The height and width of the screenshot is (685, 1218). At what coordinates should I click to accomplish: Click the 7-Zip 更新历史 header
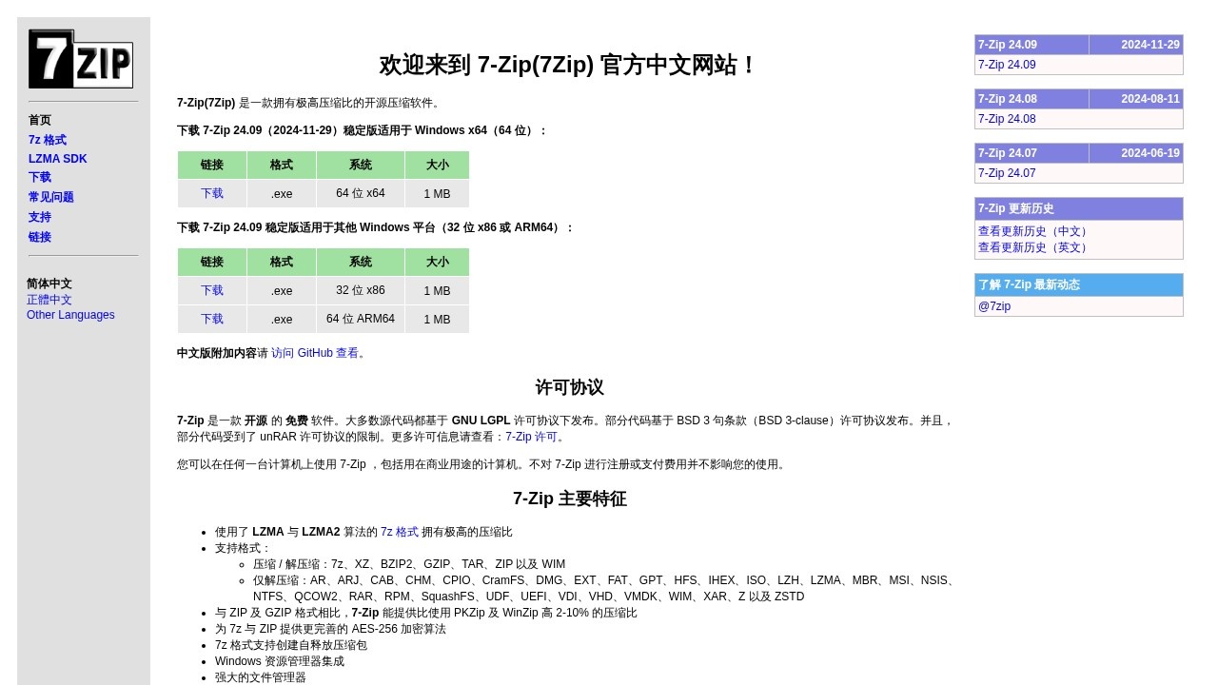point(1079,209)
